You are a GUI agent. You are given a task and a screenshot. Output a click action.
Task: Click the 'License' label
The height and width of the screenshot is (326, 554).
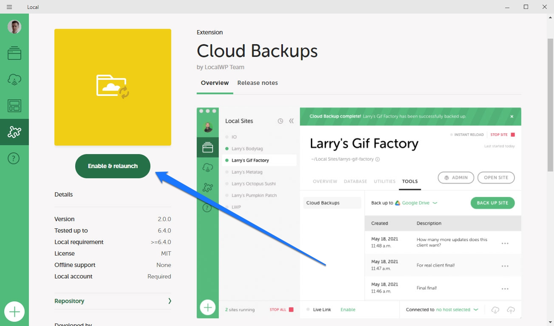[64, 253]
